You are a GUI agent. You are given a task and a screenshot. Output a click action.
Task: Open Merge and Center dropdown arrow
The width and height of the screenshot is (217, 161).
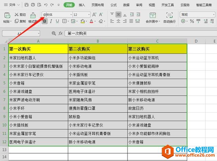click(x=159, y=21)
